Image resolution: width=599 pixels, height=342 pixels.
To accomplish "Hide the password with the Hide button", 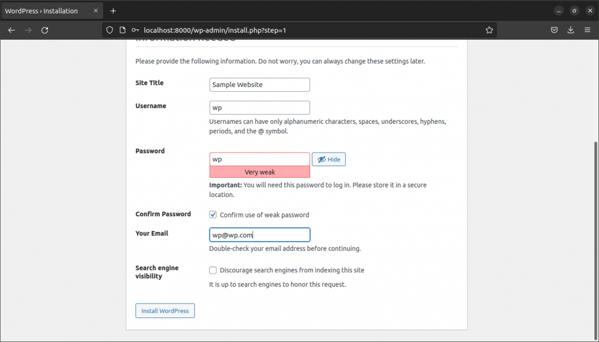I will 329,159.
